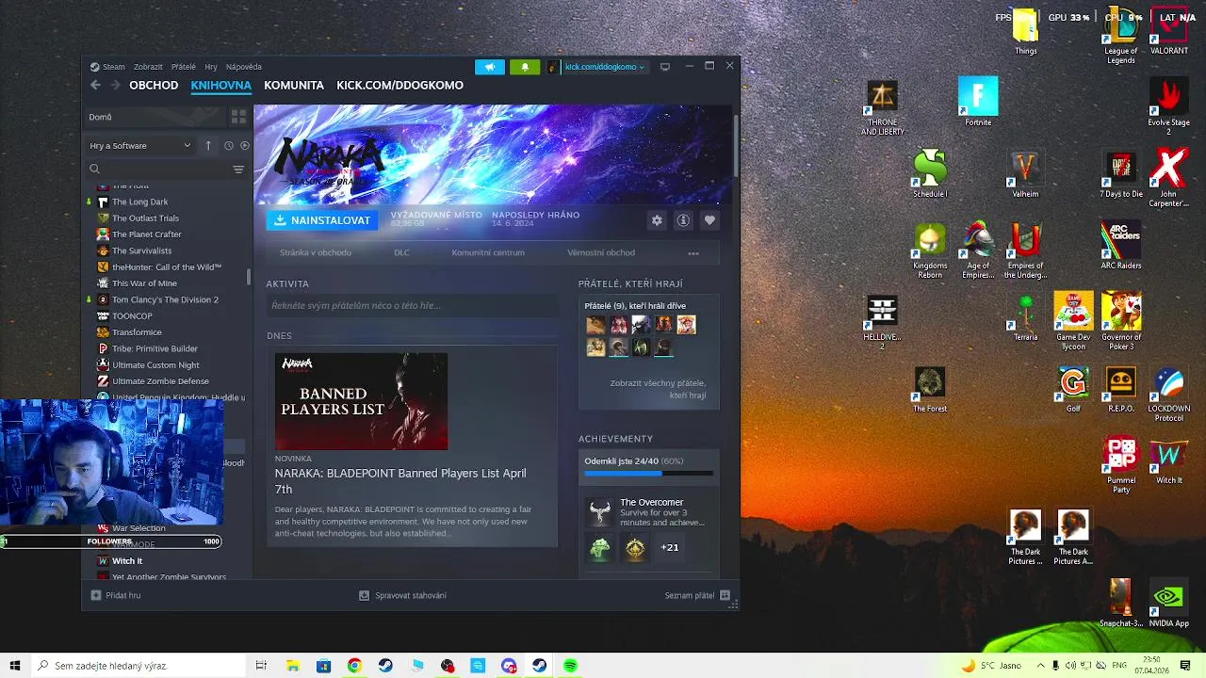Open the Přátelé menu

184,67
